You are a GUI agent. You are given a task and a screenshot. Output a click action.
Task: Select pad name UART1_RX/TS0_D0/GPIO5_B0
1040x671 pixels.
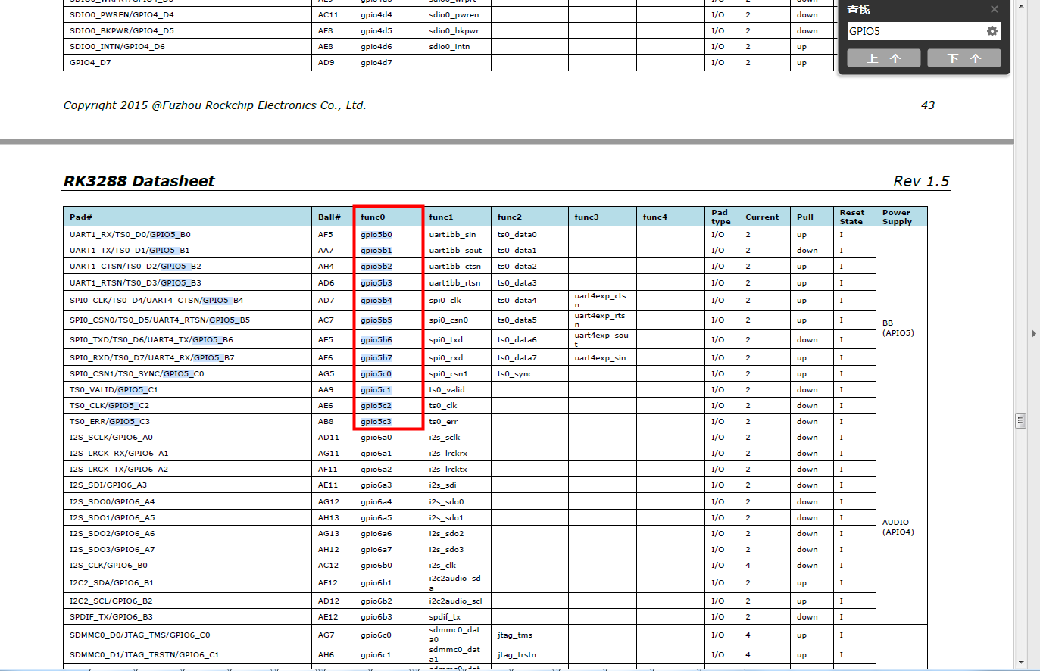(130, 235)
